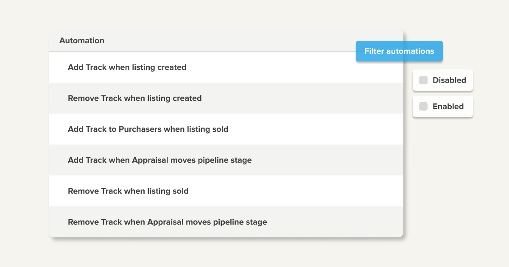Select the 'Remove Track when listing sold' row

(128, 191)
